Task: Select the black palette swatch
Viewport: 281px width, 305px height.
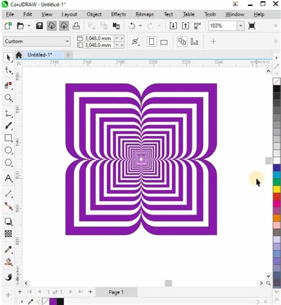Action: [277, 89]
